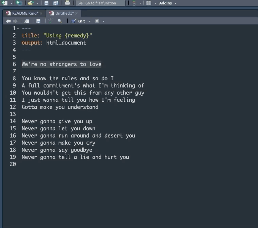Expand the panes layout dropdown arrow
Screen dimensions: 258x228
(155, 3)
